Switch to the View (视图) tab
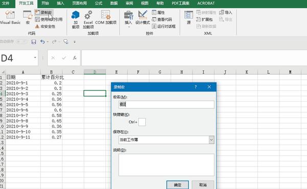 (x=144, y=4)
